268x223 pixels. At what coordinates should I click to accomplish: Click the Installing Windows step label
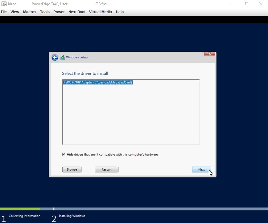pyautogui.click(x=72, y=216)
